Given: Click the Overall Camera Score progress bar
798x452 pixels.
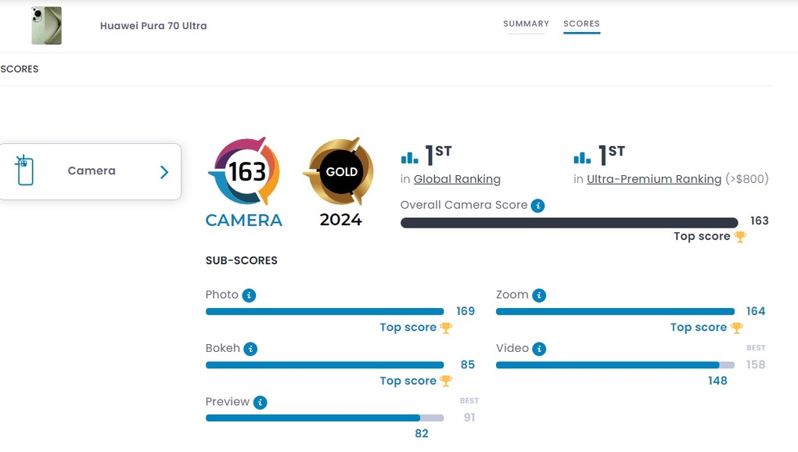Looking at the screenshot, I should (570, 223).
